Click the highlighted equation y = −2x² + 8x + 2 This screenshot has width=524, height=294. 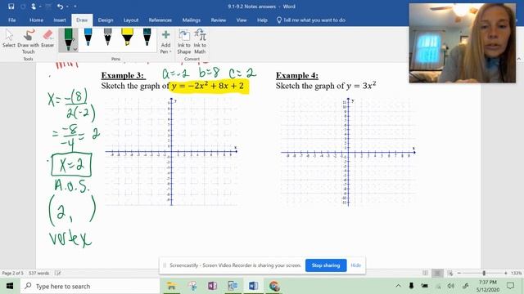click(209, 86)
